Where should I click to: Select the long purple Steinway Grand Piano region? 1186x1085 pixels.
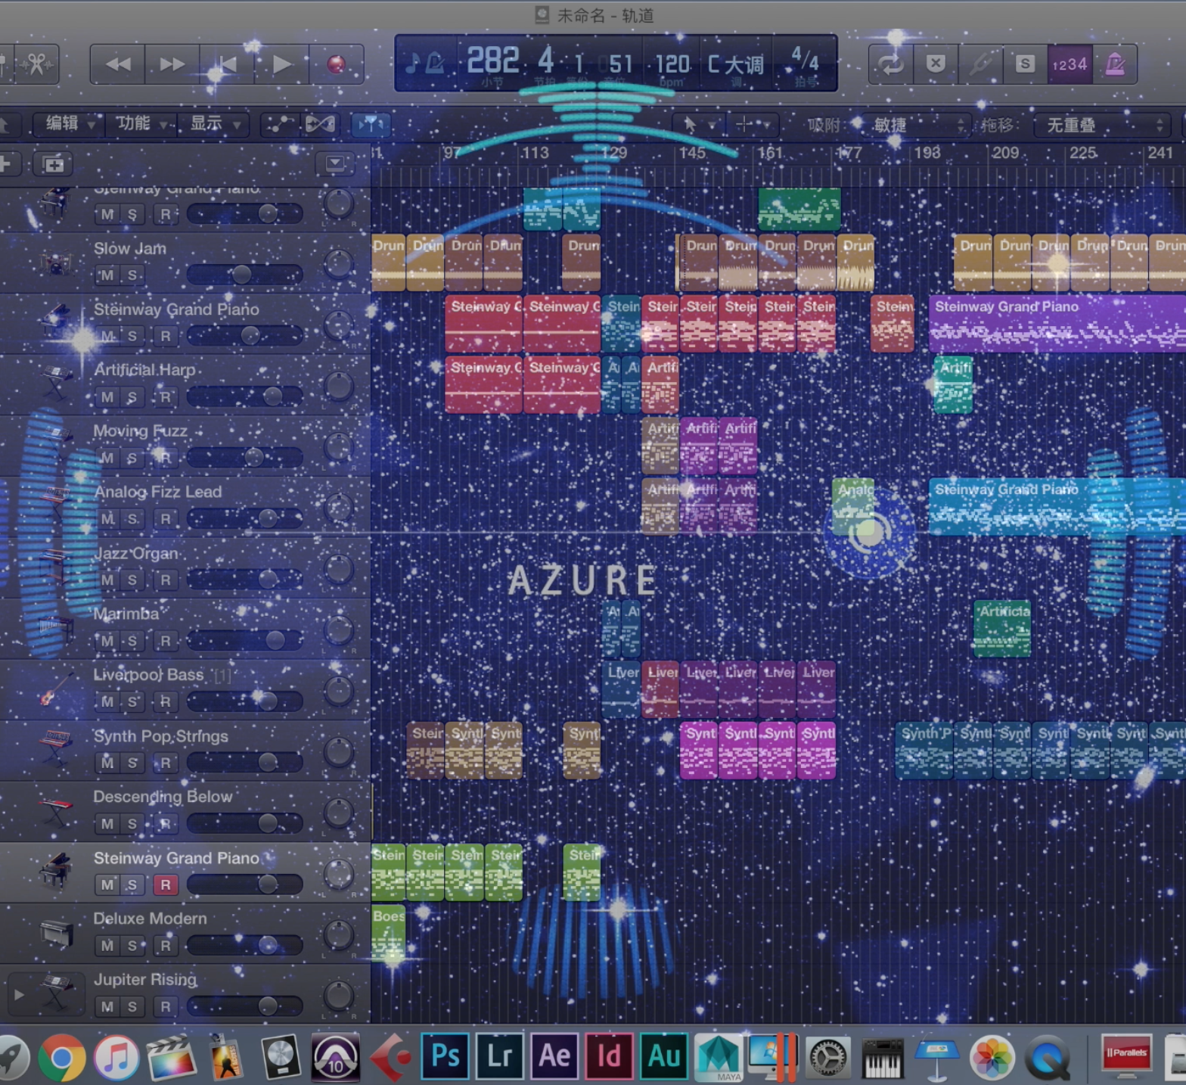[1057, 323]
